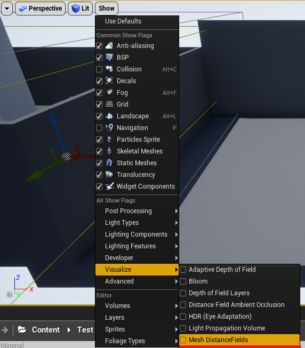
Task: Disable the Fog checkbox
Action: 99,93
